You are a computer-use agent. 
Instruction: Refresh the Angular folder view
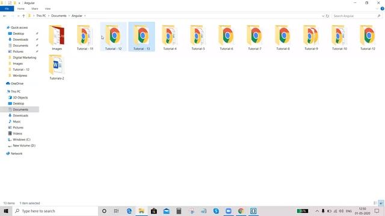[327, 16]
